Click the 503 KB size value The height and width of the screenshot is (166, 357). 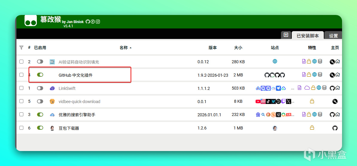click(x=238, y=88)
